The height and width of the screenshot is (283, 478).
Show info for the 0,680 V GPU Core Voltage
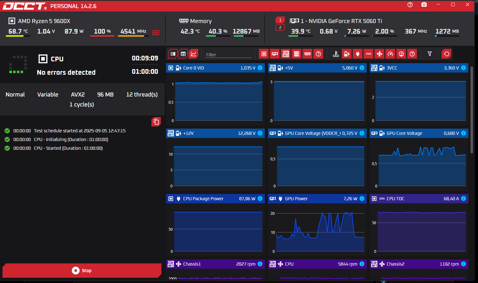[464, 133]
